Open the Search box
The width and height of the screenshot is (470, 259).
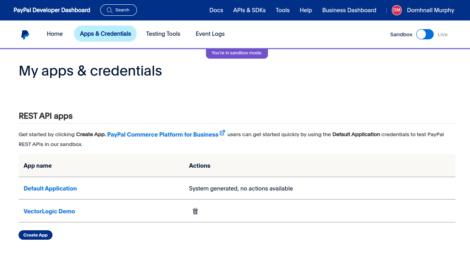(118, 10)
